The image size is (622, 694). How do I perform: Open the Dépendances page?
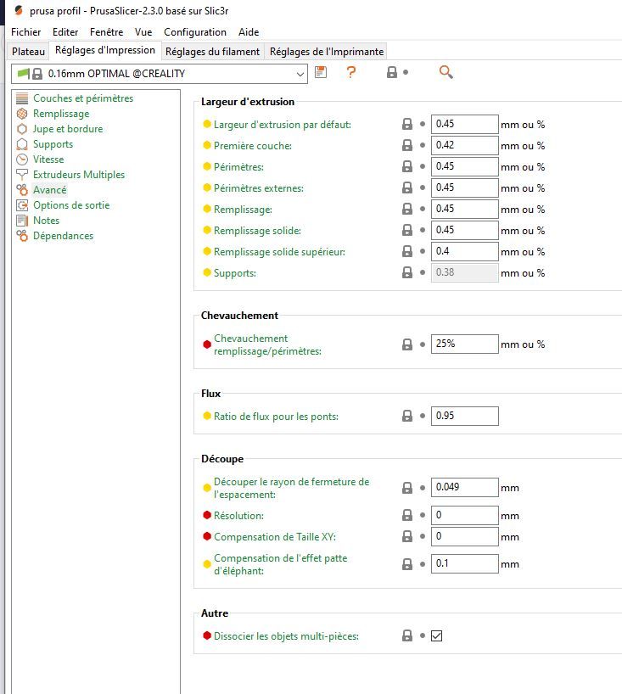click(64, 236)
